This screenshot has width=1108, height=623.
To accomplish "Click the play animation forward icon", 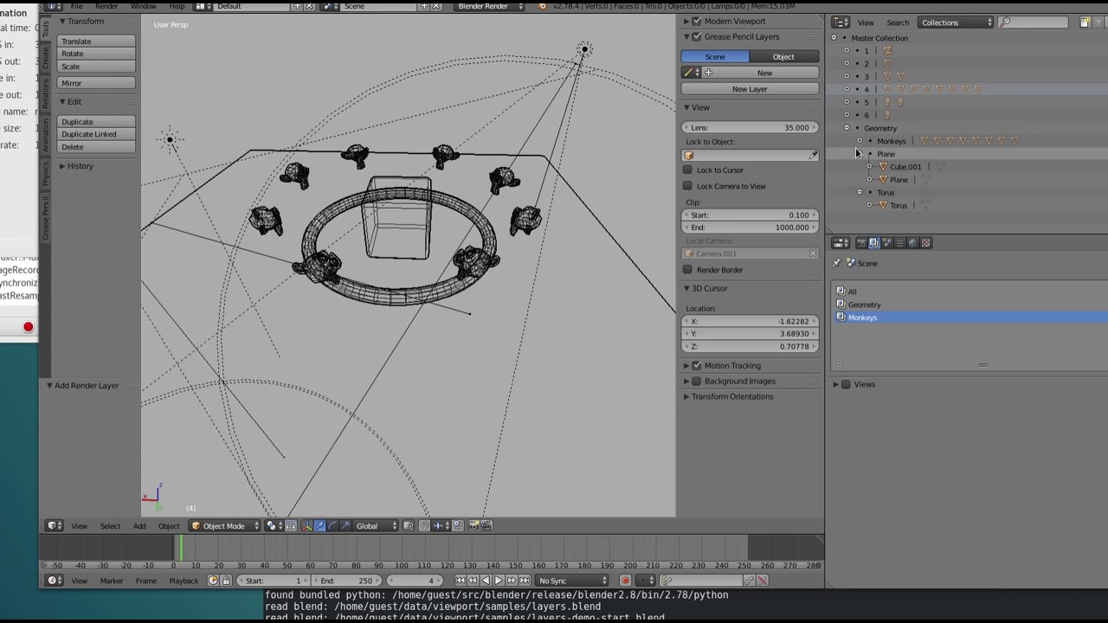I will click(498, 581).
